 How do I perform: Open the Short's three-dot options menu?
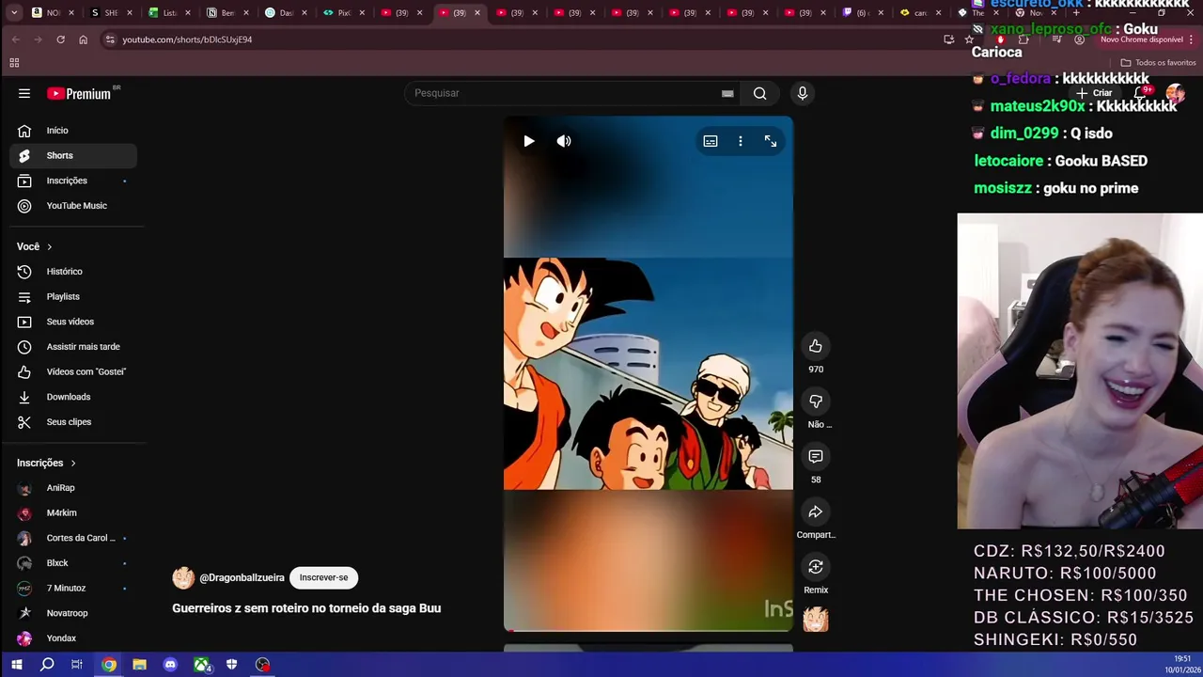point(741,141)
